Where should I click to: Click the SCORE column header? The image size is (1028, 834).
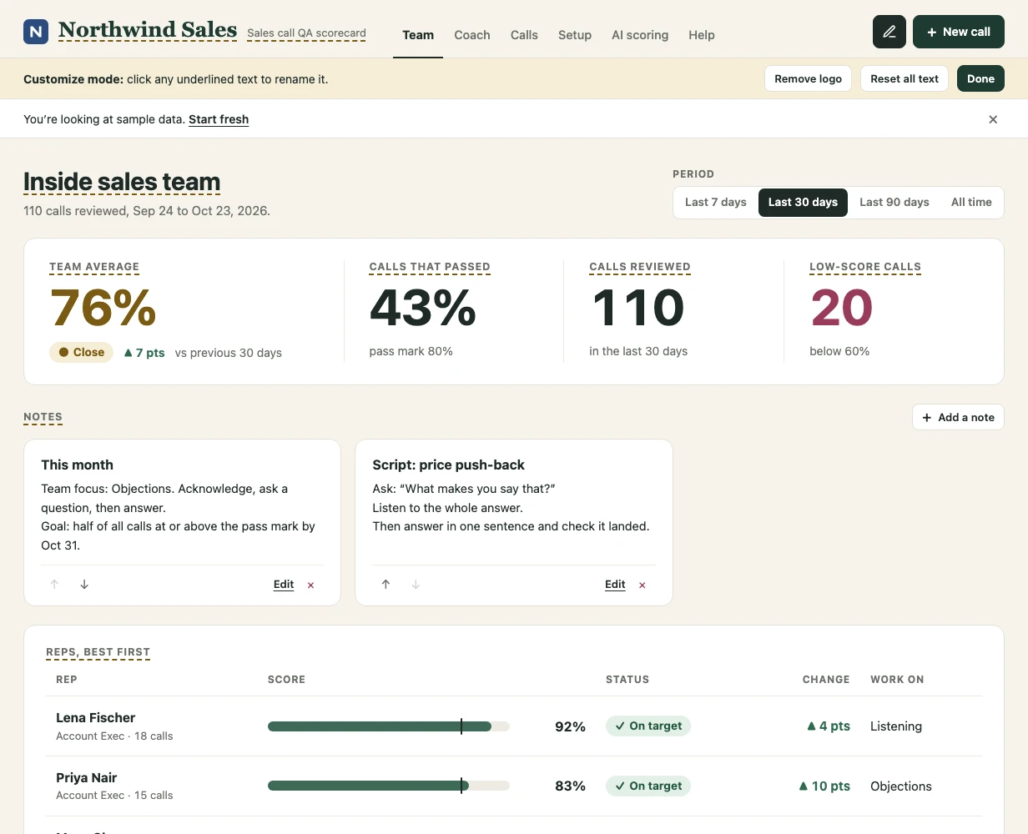pyautogui.click(x=286, y=680)
